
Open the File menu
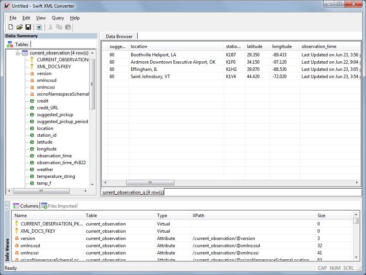(x=13, y=18)
